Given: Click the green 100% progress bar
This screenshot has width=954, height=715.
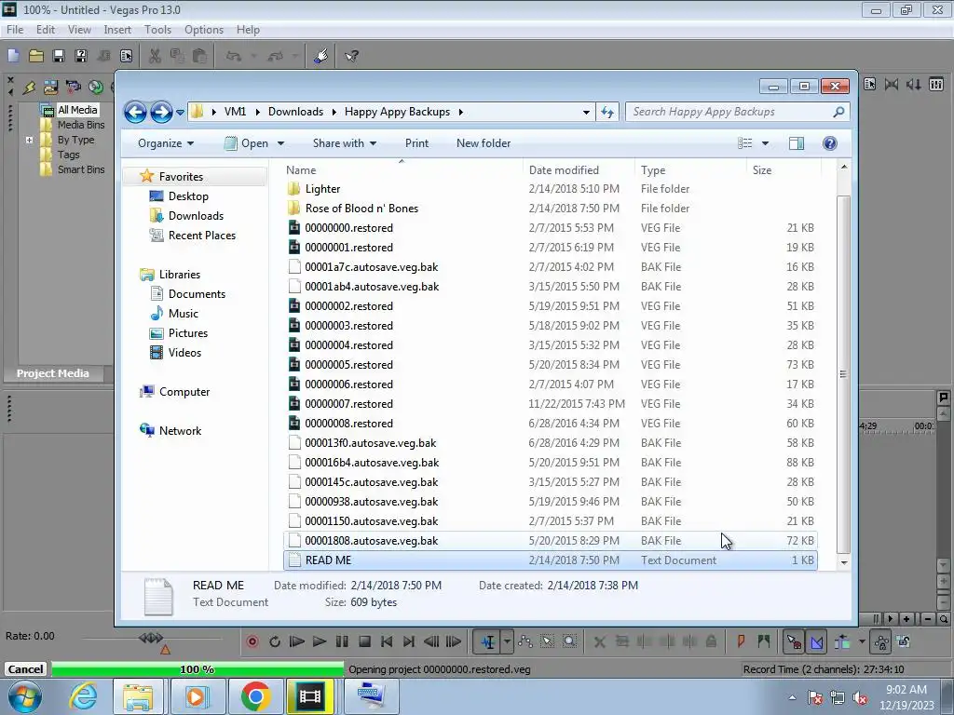Looking at the screenshot, I should [198, 668].
